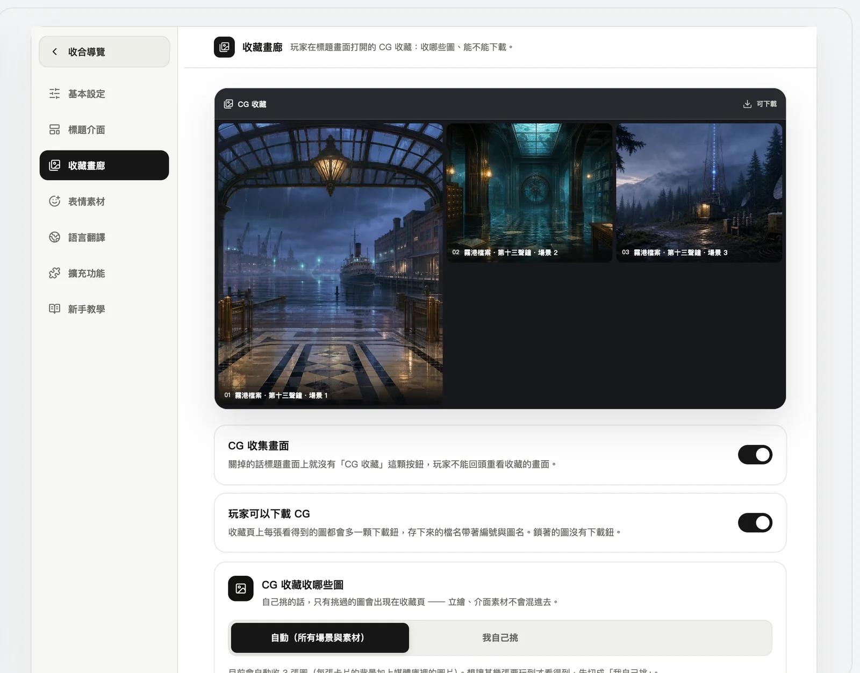Click the 霧港檔案 · 第十三聲鐘 · 場景 1 caption

click(x=281, y=395)
